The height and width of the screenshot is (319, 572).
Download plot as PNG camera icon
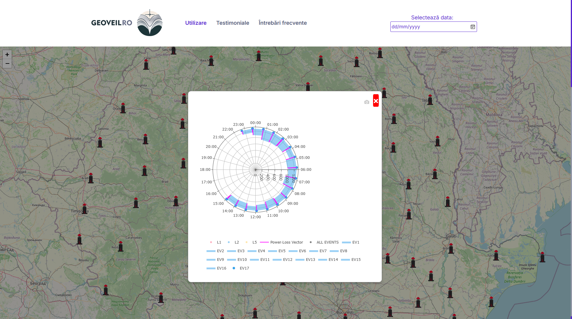pos(366,102)
